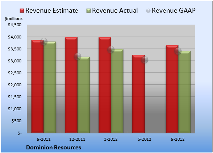
Task: Click the '$4,000' axis value
Action: (14, 37)
